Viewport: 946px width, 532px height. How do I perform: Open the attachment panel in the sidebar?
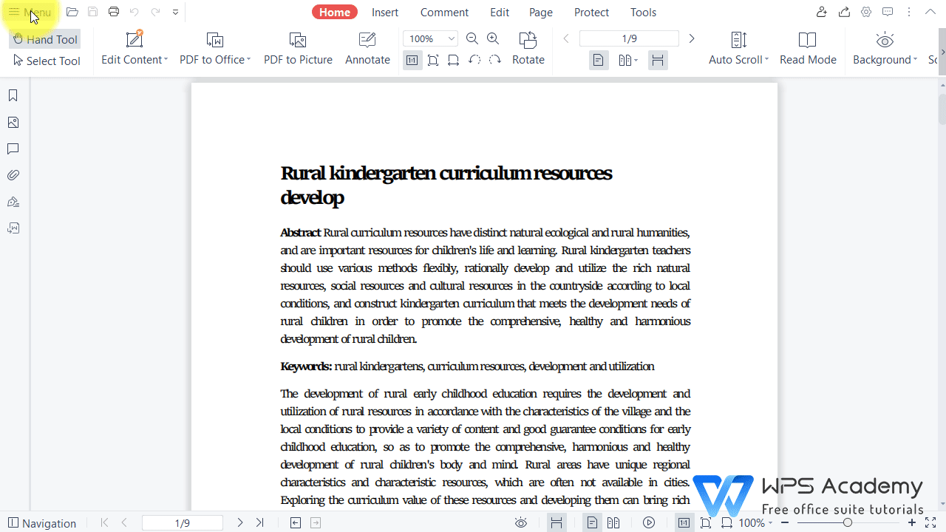[x=13, y=174]
